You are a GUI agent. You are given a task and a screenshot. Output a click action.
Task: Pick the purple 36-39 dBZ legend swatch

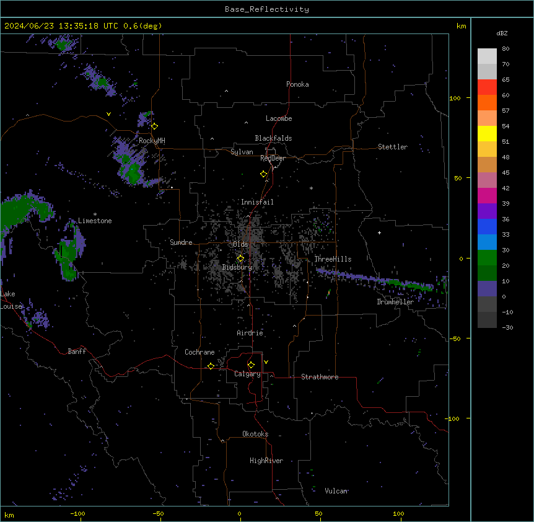pyautogui.click(x=487, y=211)
